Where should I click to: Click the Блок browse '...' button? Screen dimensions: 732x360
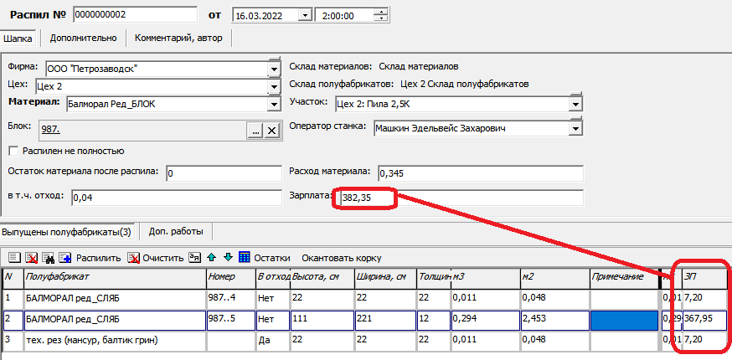click(x=255, y=131)
